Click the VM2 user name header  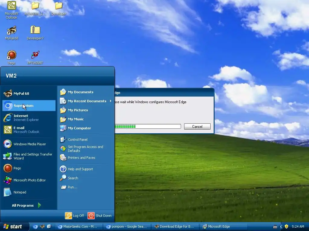tap(11, 75)
